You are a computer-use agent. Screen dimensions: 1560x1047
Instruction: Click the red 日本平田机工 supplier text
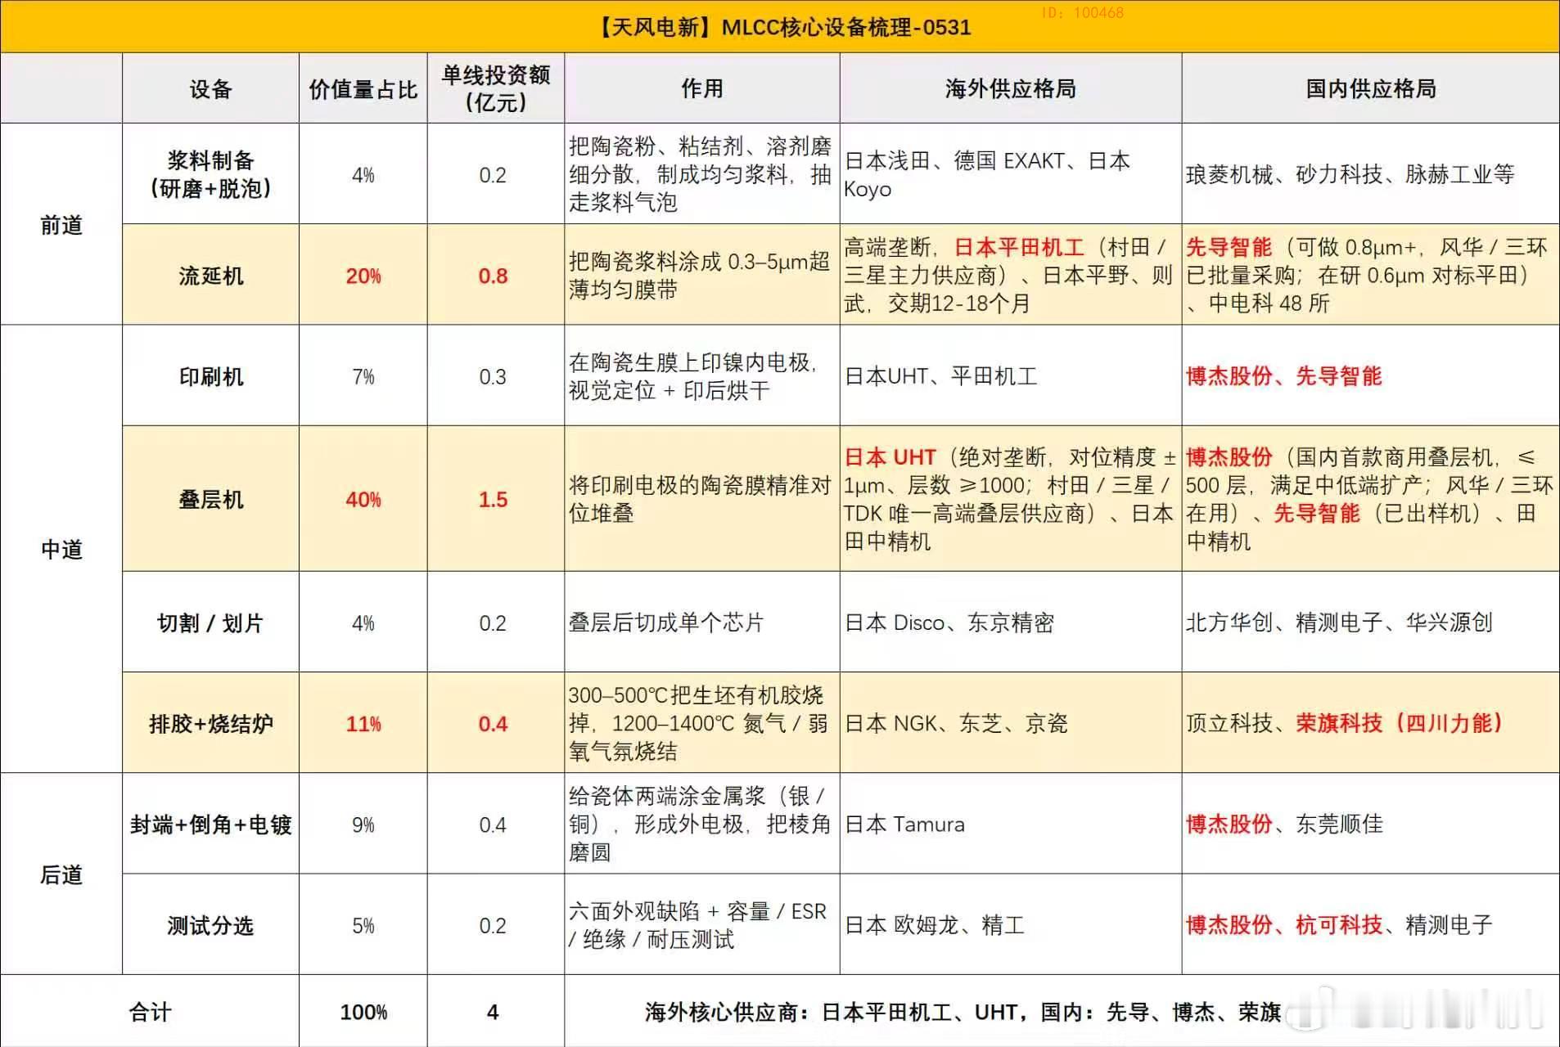pos(1019,247)
